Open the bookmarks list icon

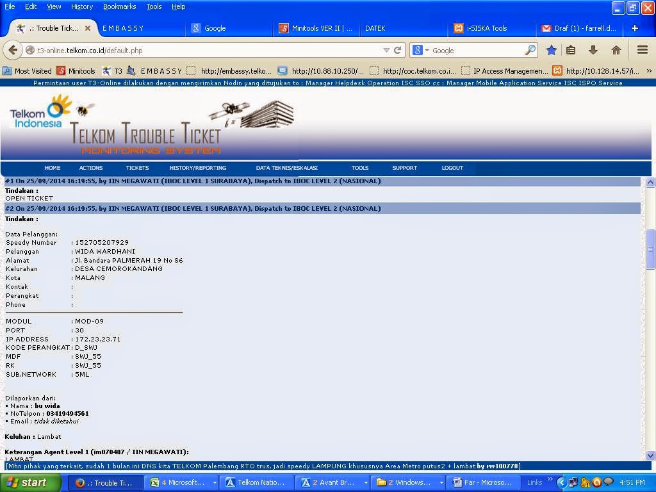[571, 50]
